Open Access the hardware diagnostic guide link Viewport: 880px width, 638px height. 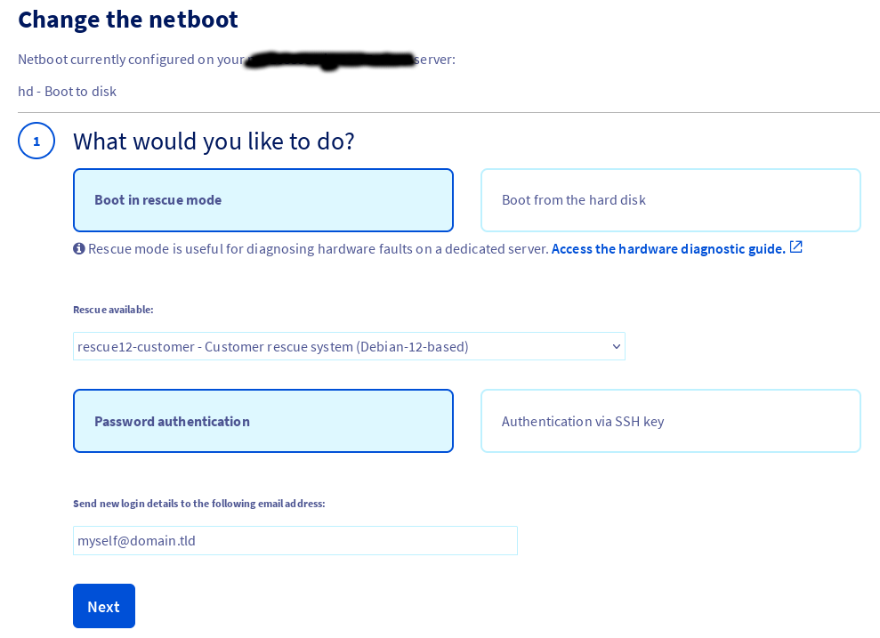tap(668, 249)
